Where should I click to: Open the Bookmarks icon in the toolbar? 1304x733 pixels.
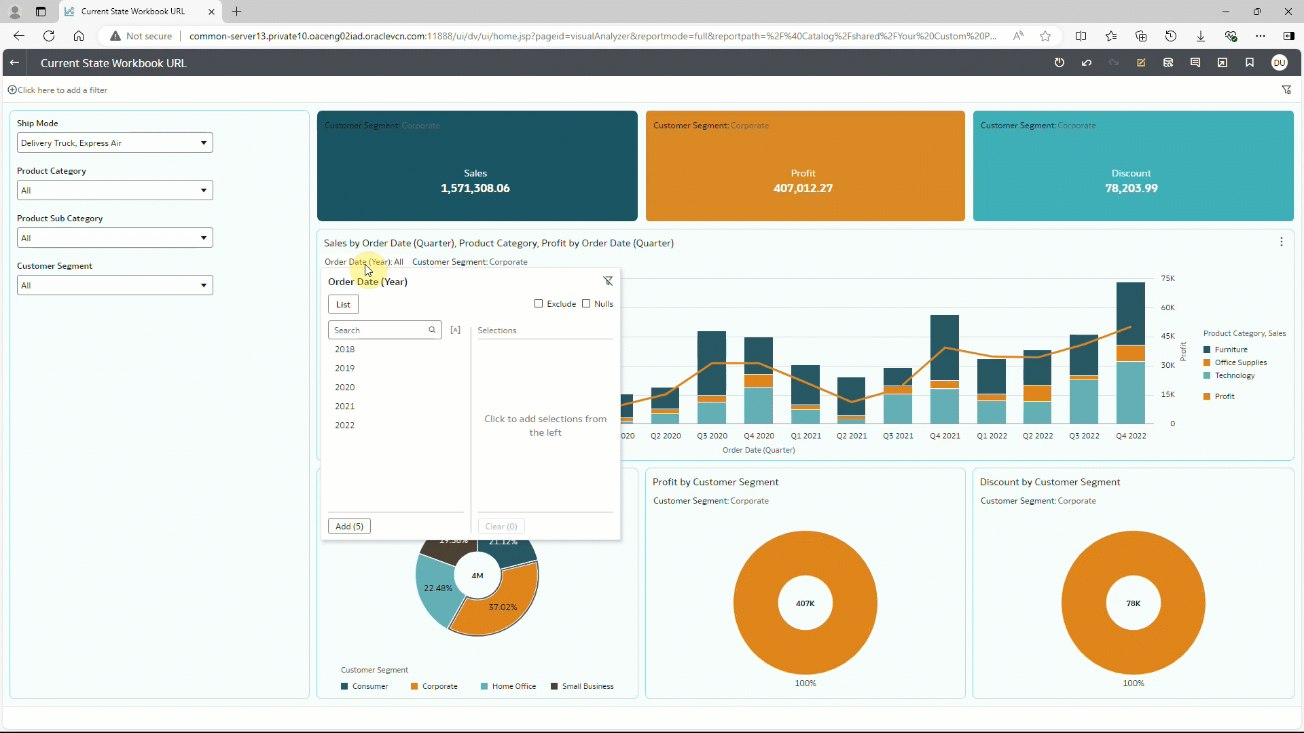(1250, 62)
